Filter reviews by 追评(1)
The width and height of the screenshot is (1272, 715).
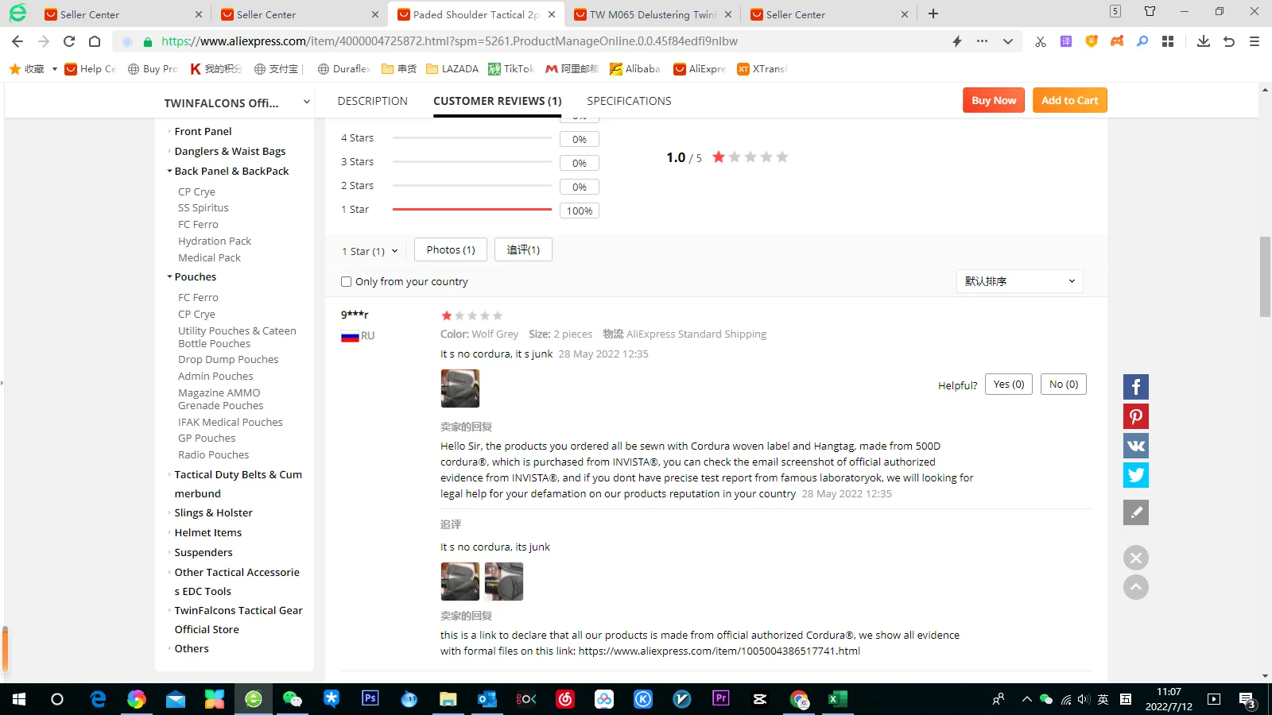523,249
